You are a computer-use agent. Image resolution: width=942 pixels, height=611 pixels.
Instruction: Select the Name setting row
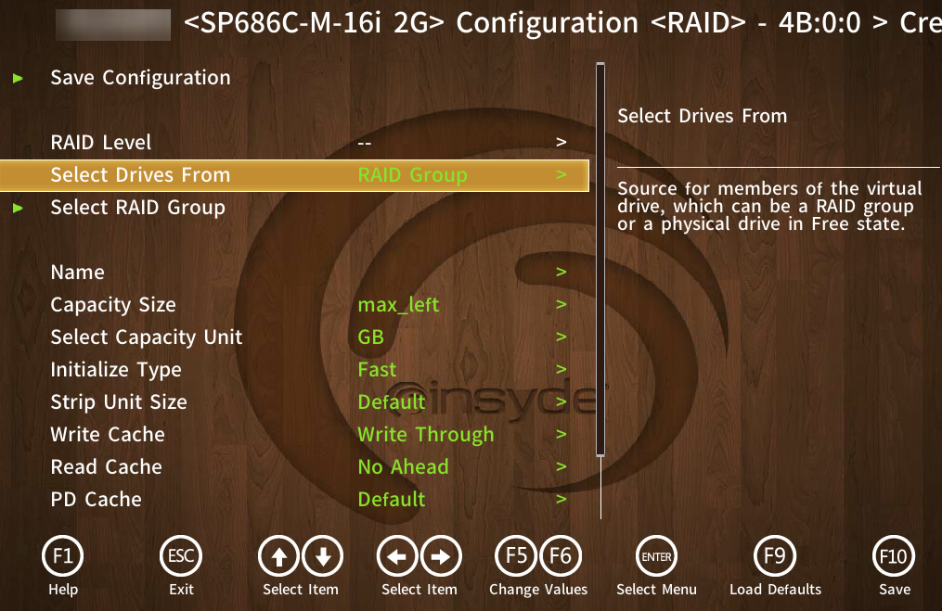point(294,273)
